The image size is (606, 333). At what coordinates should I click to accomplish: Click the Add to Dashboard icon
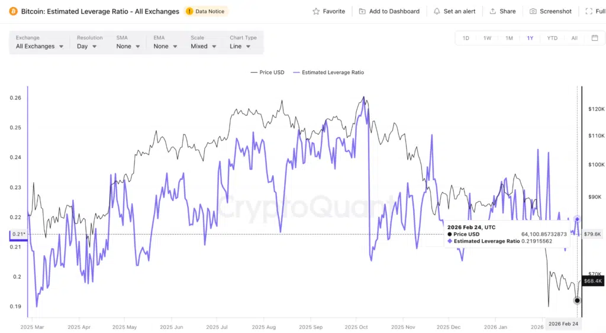[x=362, y=11]
